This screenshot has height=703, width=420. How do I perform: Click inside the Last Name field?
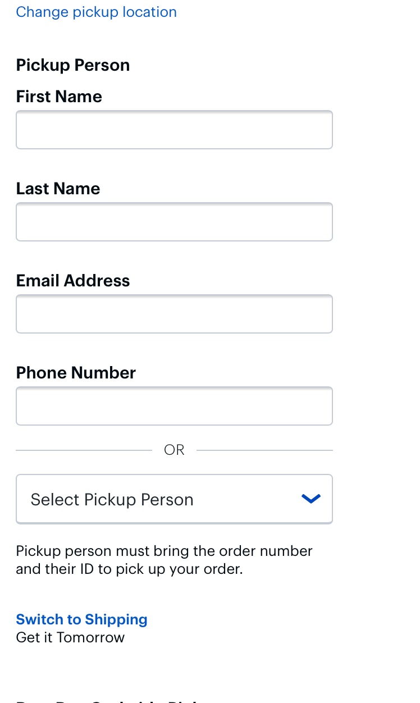click(x=174, y=222)
